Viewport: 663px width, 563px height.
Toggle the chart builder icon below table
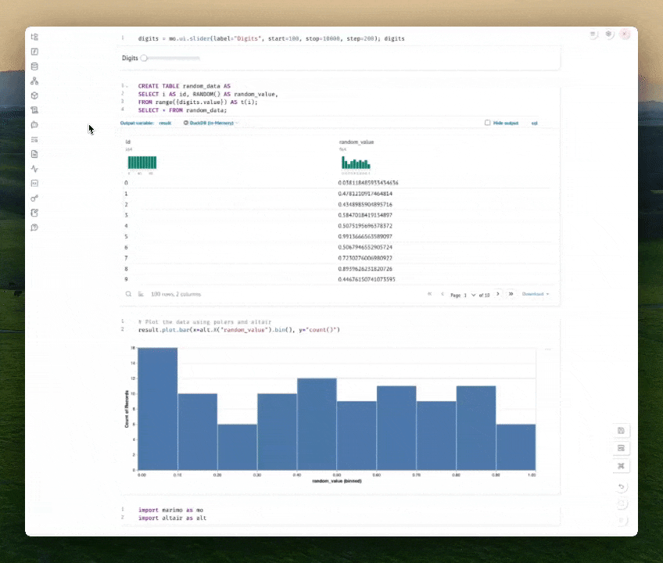142,294
